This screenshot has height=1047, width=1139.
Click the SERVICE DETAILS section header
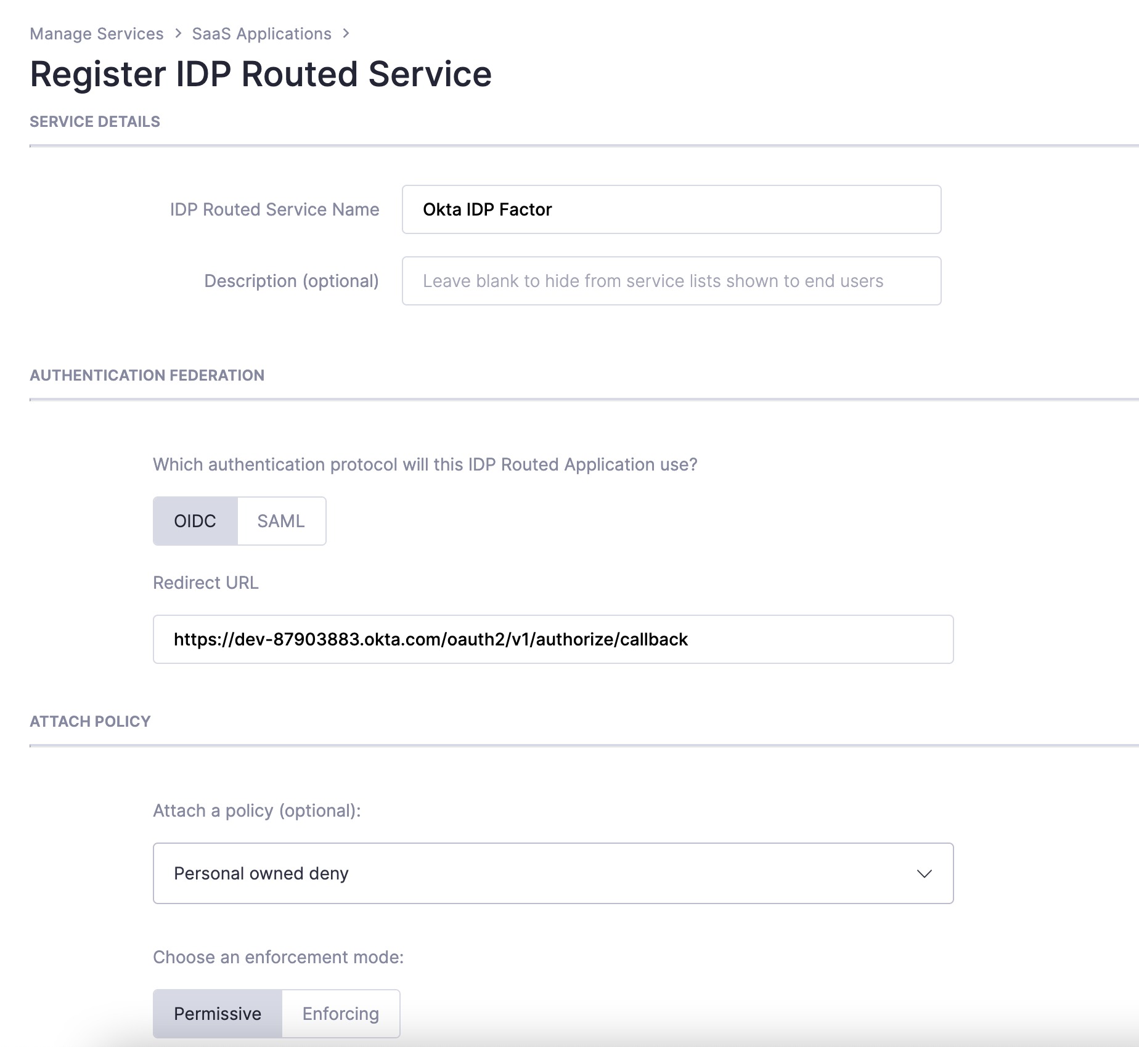tap(95, 122)
